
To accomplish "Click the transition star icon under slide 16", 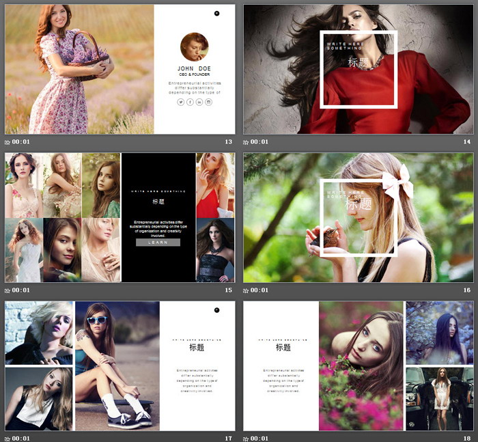I will coord(246,290).
